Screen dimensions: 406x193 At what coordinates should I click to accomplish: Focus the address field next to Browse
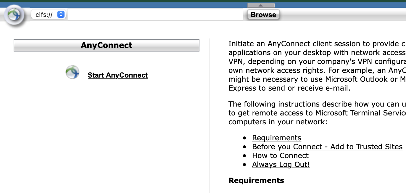coord(155,15)
